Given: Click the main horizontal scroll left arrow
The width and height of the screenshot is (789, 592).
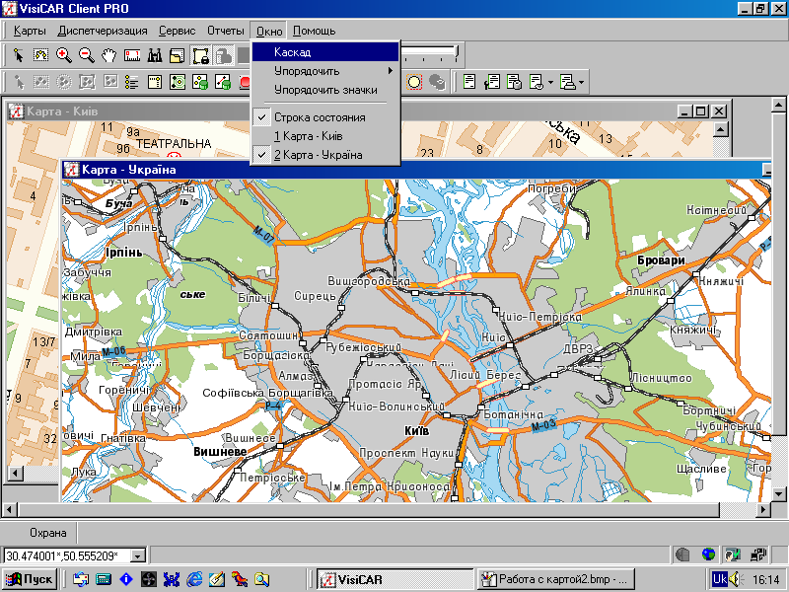Looking at the screenshot, I should pos(9,510).
